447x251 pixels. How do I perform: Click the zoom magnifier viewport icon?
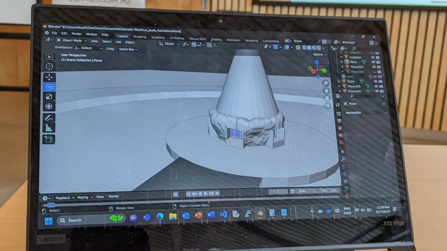pos(326,83)
